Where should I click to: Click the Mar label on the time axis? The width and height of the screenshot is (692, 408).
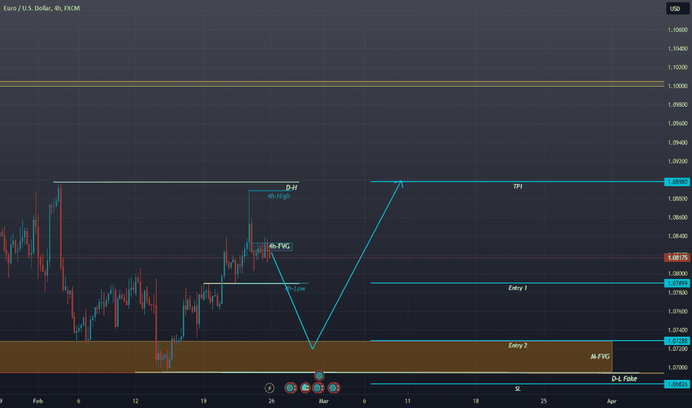(x=324, y=401)
